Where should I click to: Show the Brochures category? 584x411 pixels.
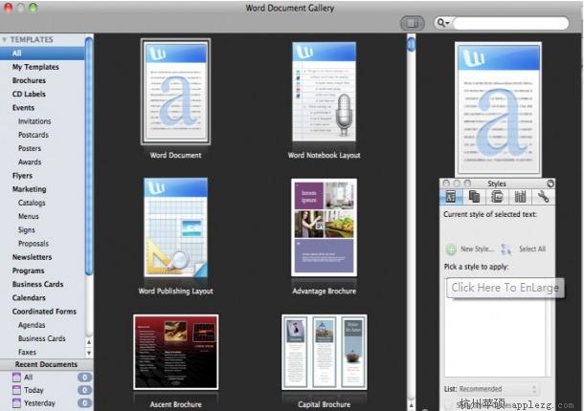tap(29, 80)
